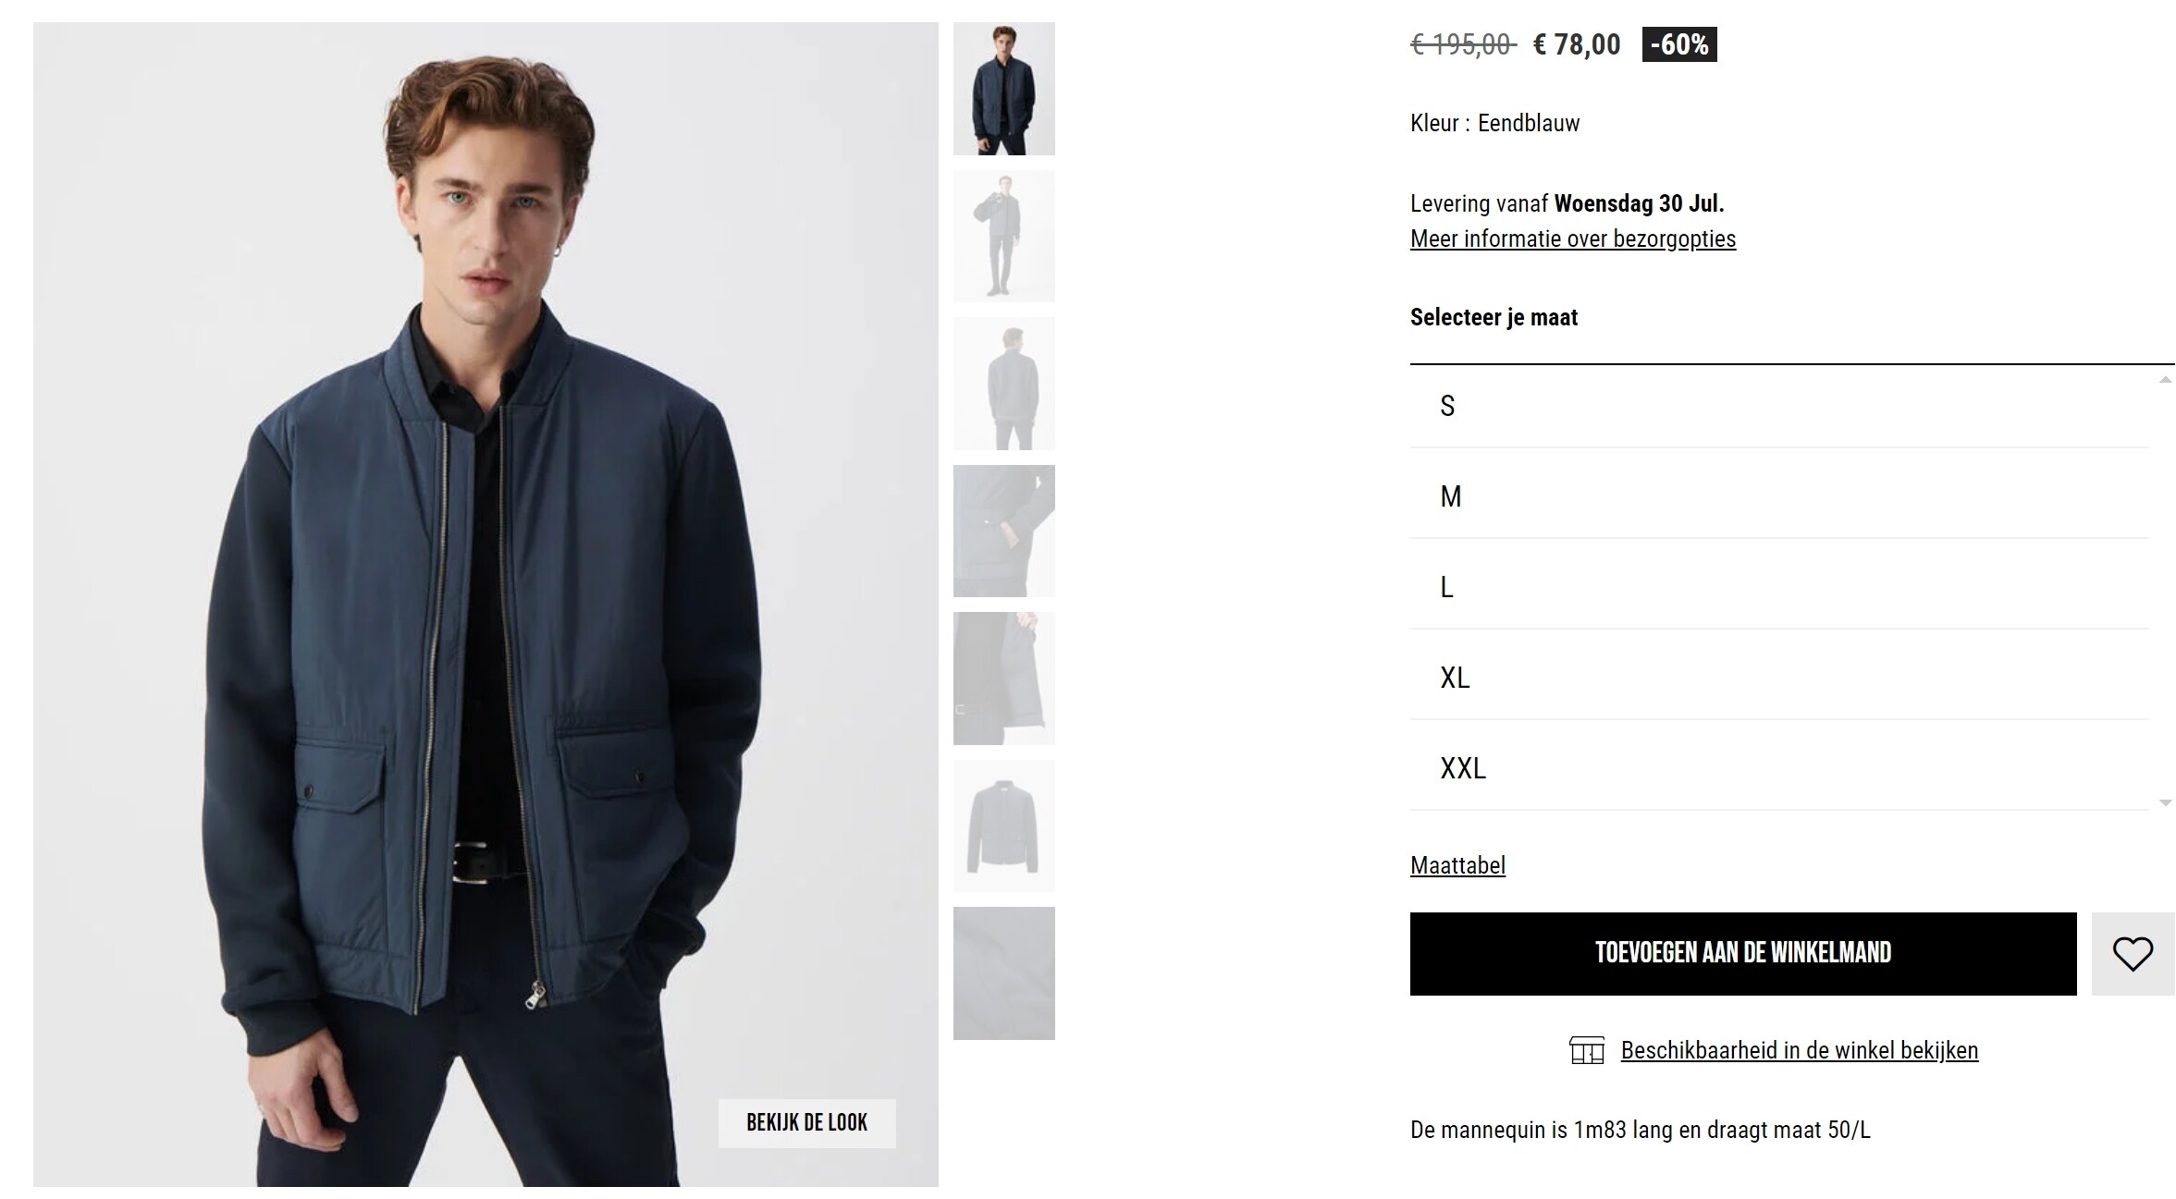Viewport: 2176px width, 1199px height.
Task: Open the pocket close-up thumbnail
Action: click(1004, 531)
